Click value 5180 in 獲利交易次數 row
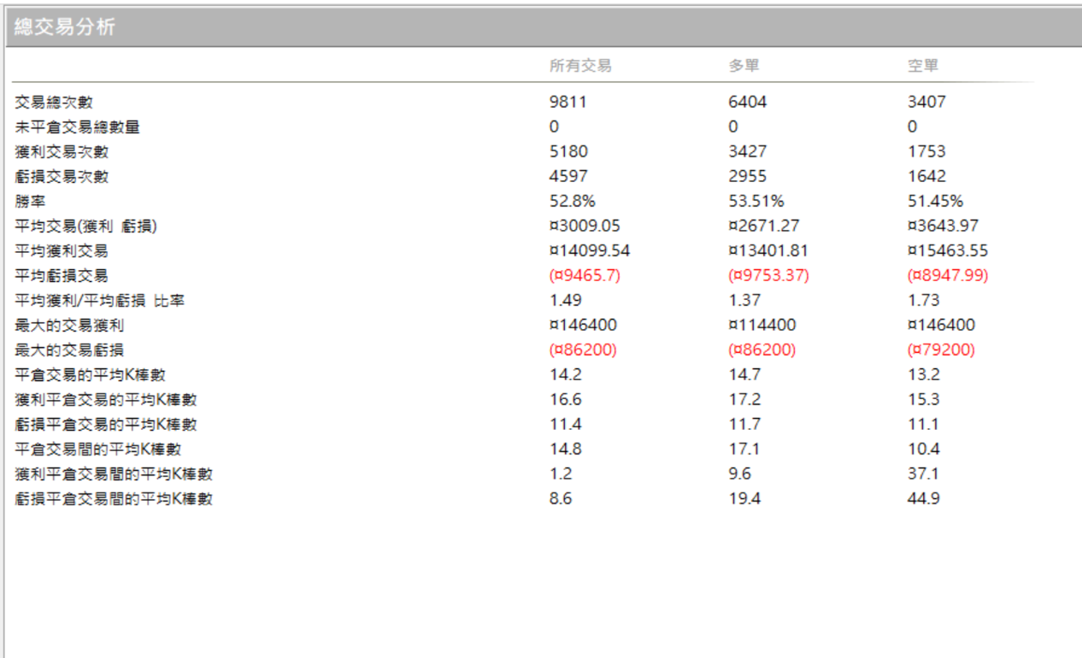The height and width of the screenshot is (658, 1082). point(568,152)
